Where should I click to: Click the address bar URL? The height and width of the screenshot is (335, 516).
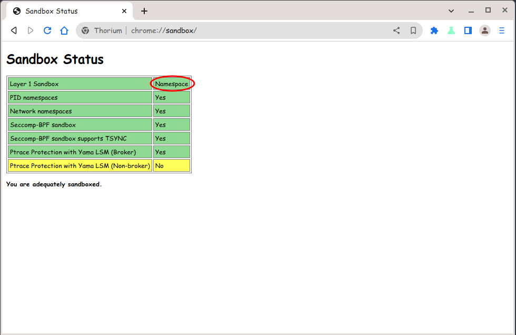pos(163,30)
